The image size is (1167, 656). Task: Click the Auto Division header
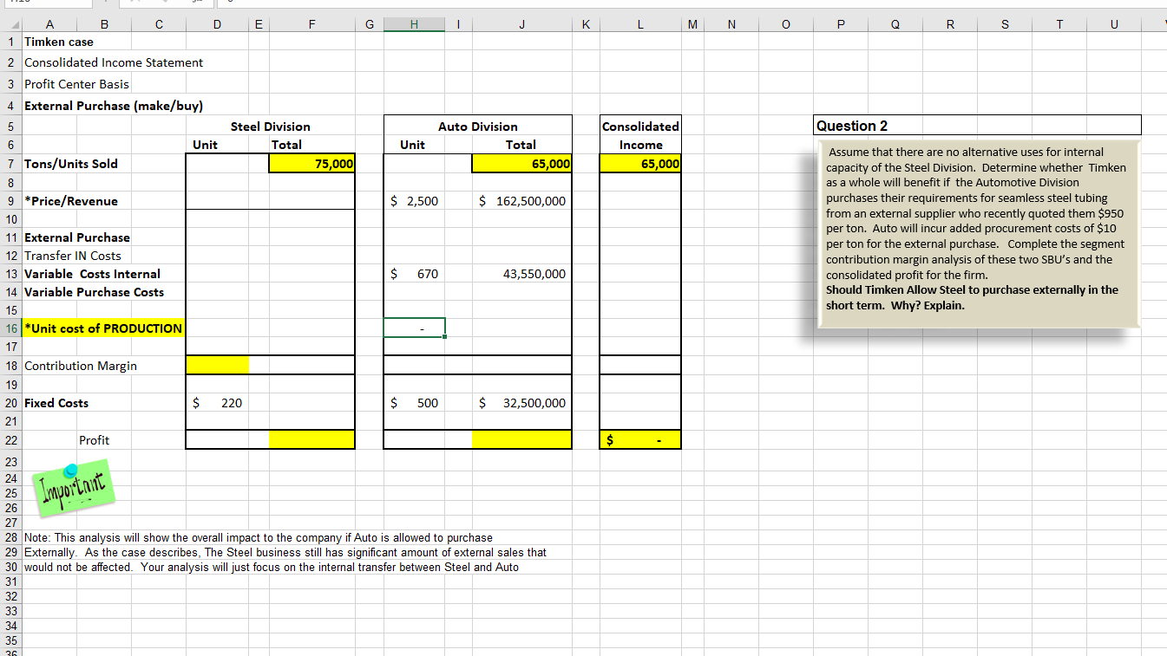tap(477, 127)
